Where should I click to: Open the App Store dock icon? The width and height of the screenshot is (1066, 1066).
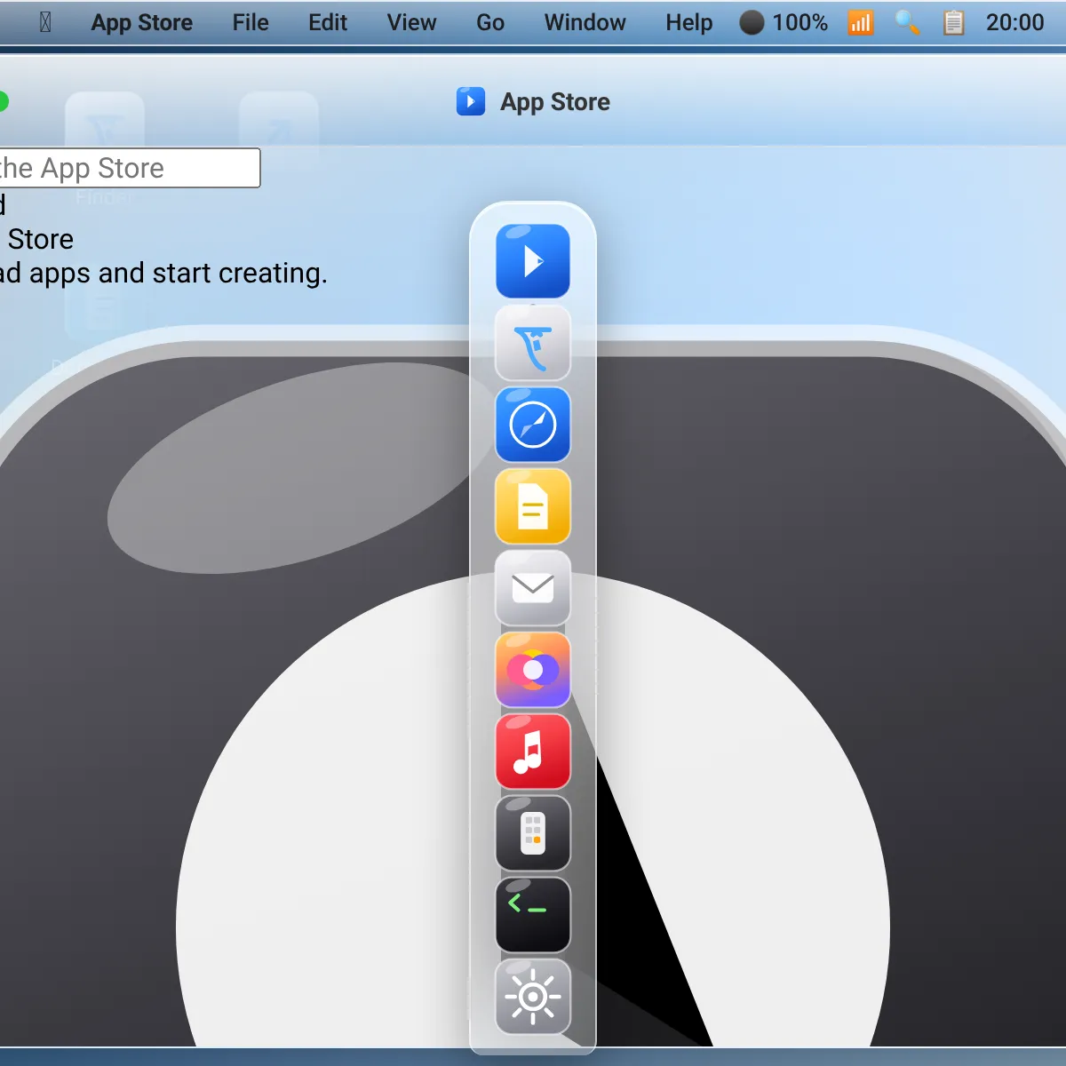tap(533, 261)
